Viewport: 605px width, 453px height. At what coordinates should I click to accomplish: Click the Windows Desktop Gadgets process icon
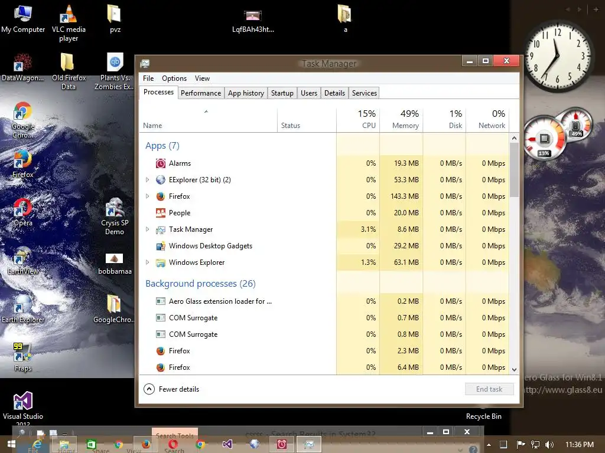pos(161,246)
